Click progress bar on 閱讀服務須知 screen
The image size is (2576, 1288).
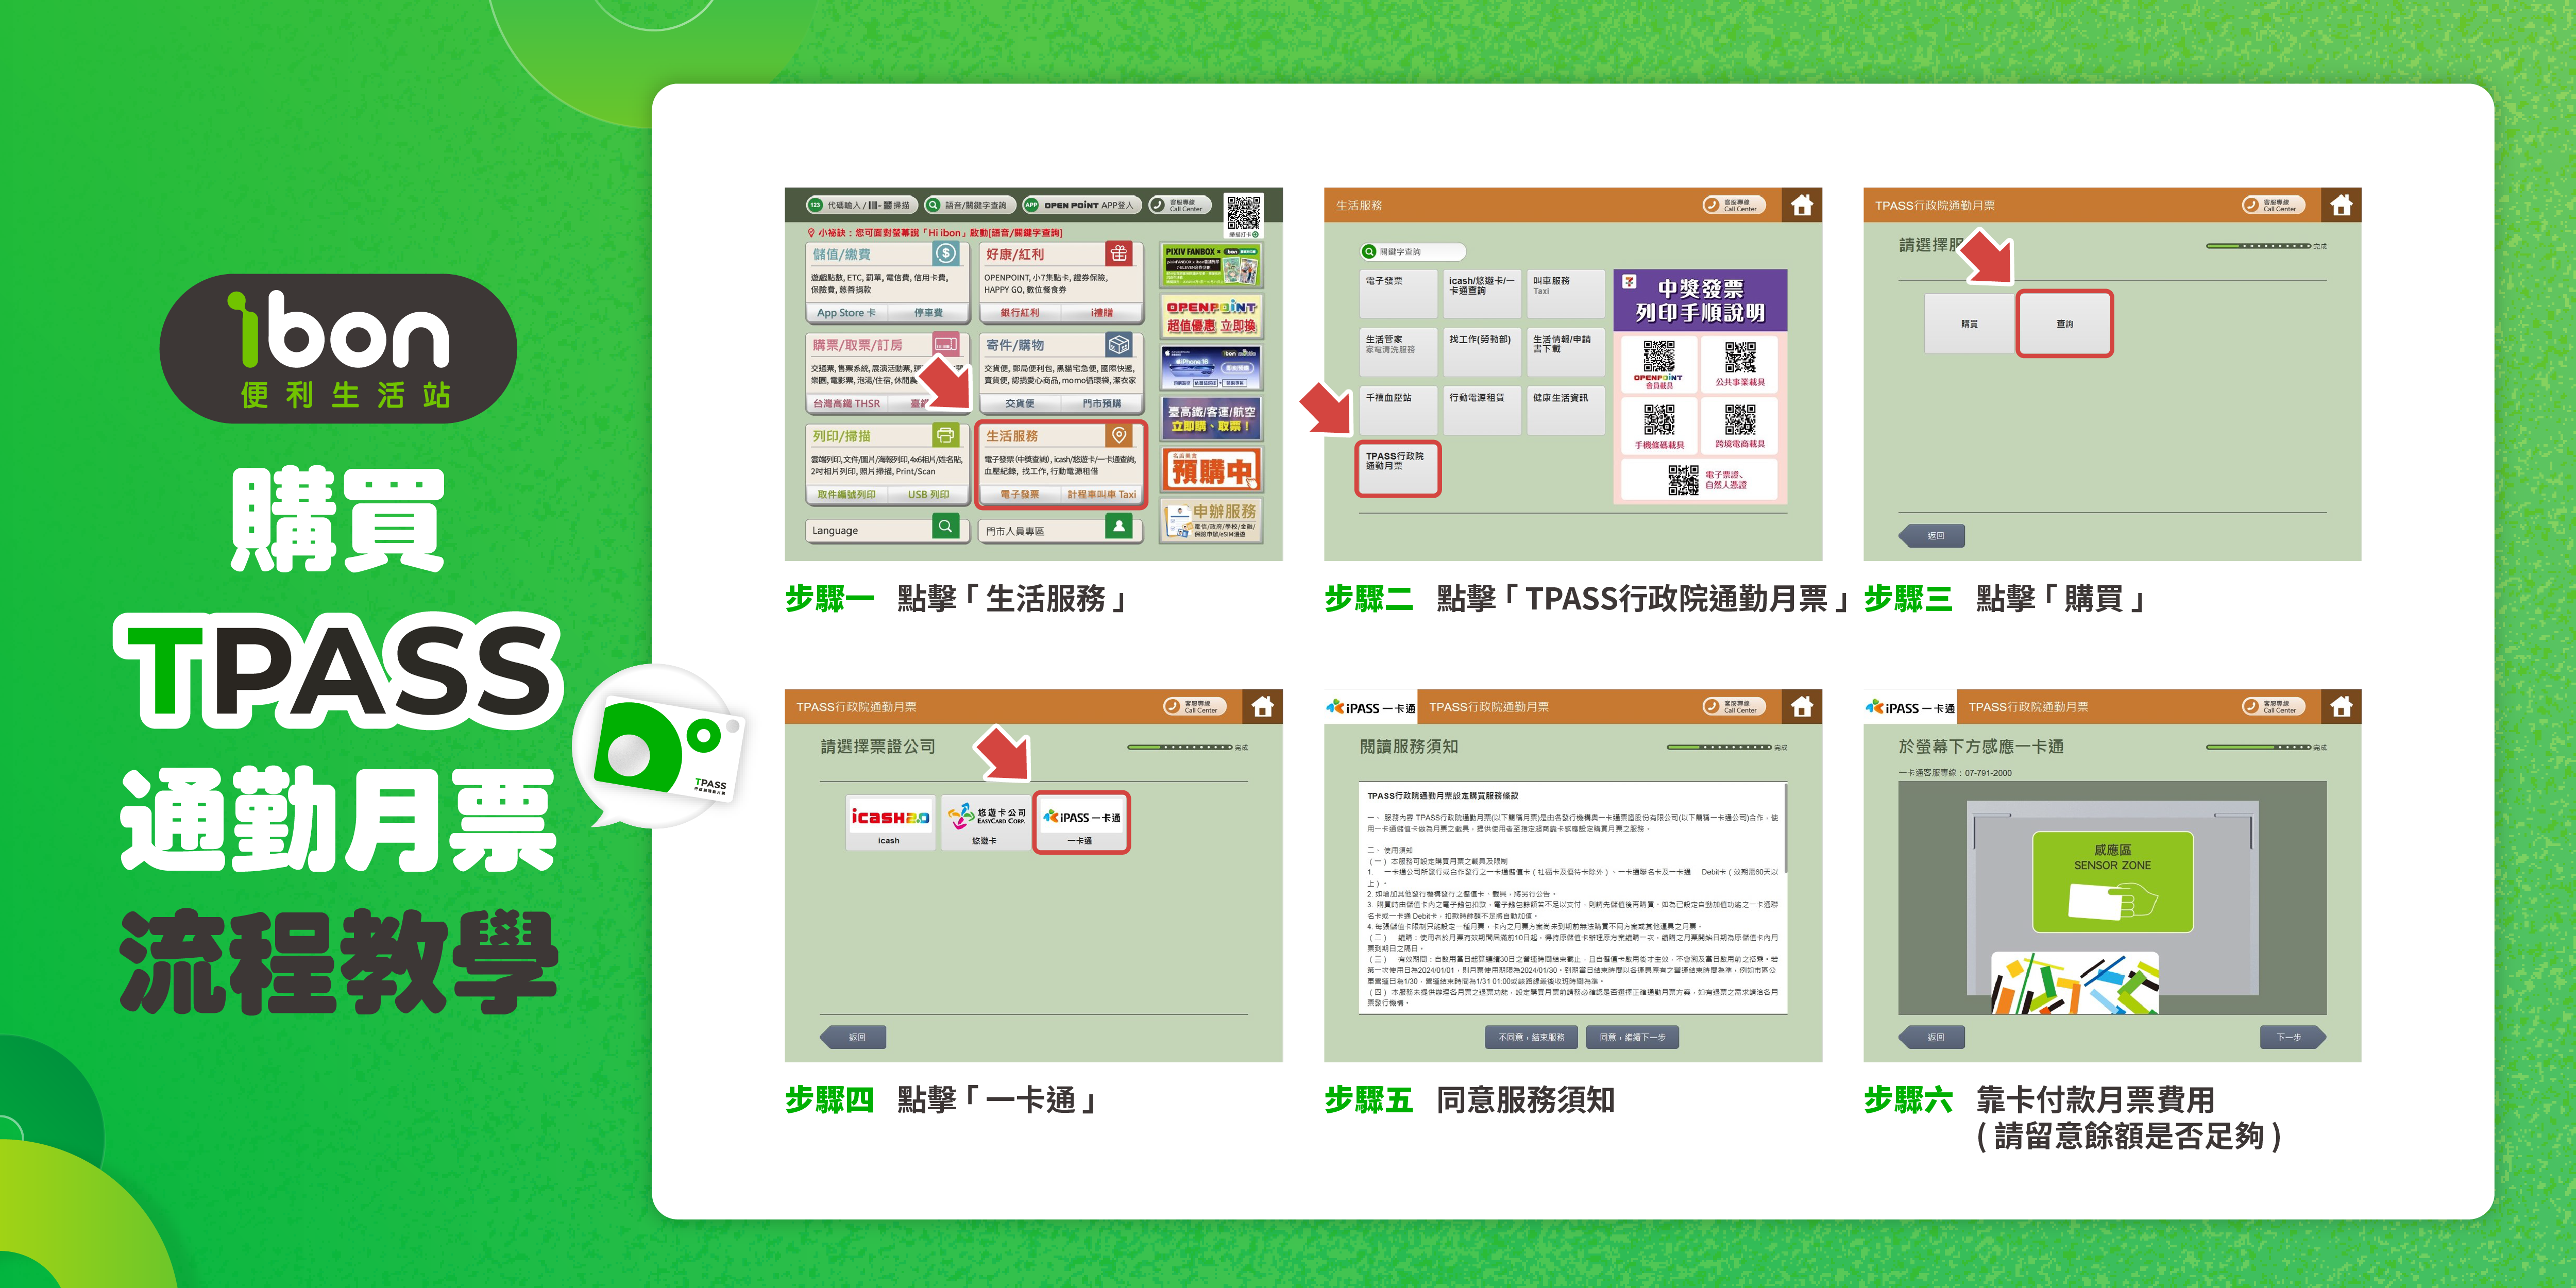click(x=1719, y=747)
